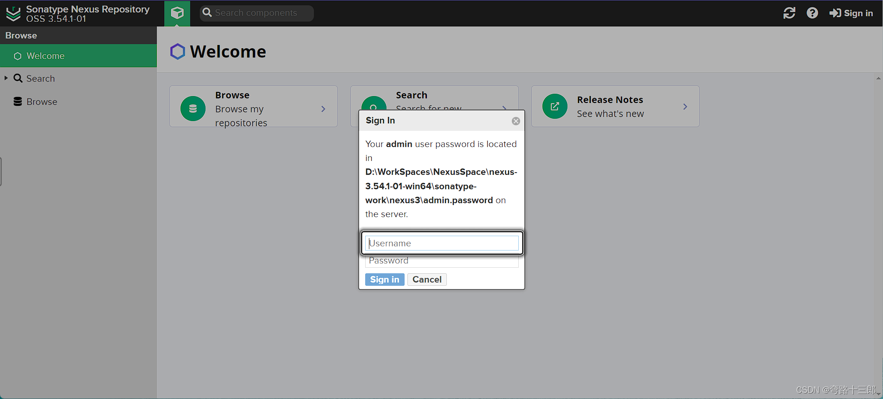Open the Browse cube icon in header

click(x=177, y=13)
